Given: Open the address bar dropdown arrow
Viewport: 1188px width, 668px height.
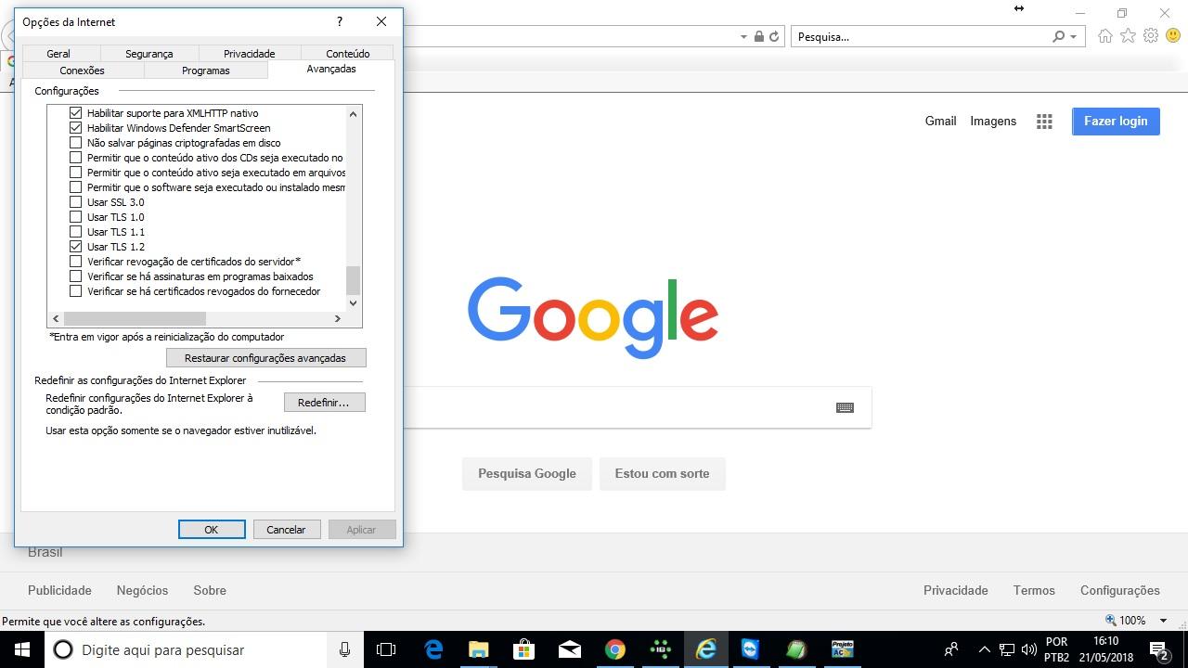Looking at the screenshot, I should (x=743, y=37).
